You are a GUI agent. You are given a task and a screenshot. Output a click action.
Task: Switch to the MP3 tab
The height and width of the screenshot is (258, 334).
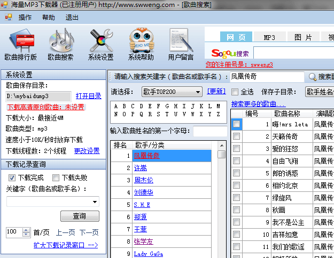[269, 37]
